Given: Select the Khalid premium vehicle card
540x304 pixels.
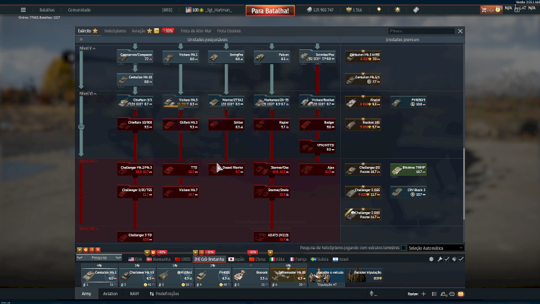Looking at the screenshot, I should 363,102.
